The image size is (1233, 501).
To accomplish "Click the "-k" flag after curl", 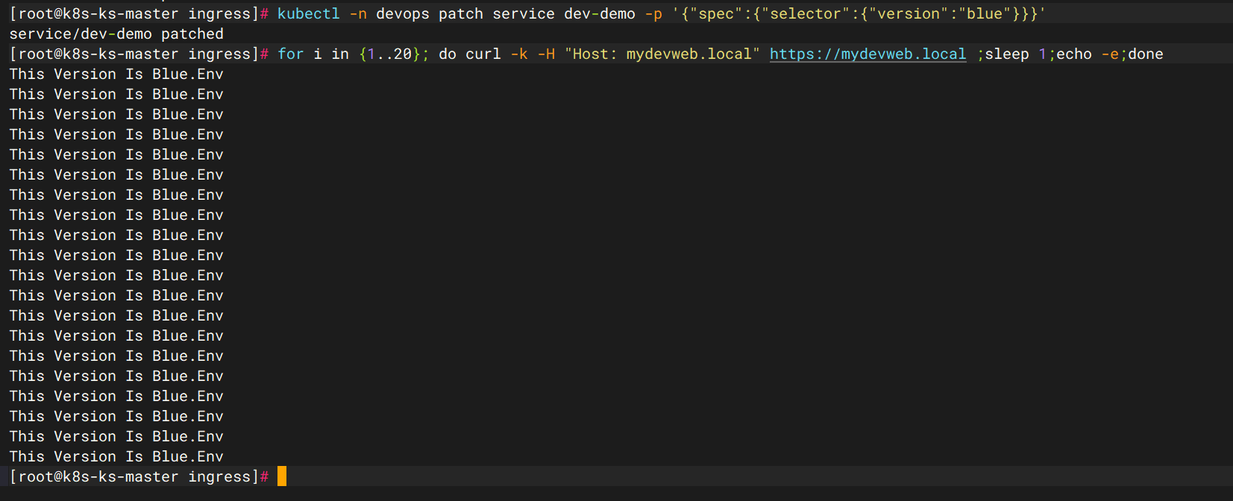I will click(x=519, y=54).
